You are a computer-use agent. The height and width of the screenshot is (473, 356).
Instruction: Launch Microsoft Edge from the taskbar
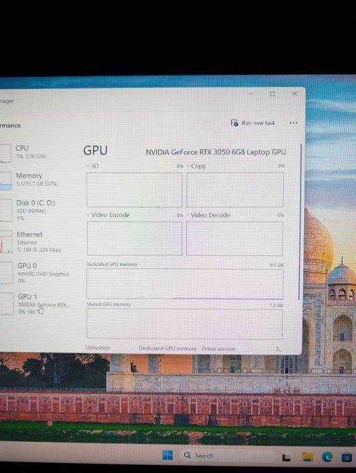click(x=327, y=457)
